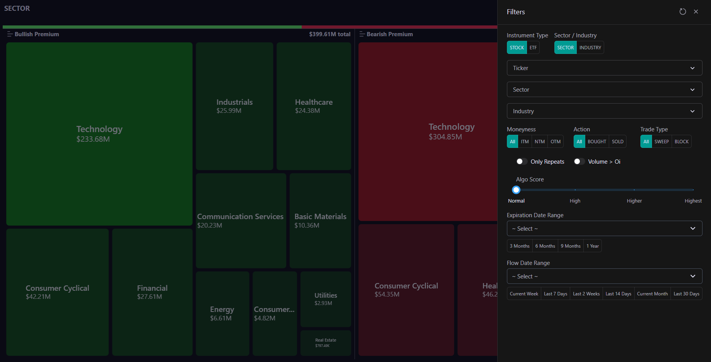This screenshot has height=362, width=711.
Task: Click bearish Consumer Cyclical $54.35M tile
Action: pyautogui.click(x=406, y=290)
